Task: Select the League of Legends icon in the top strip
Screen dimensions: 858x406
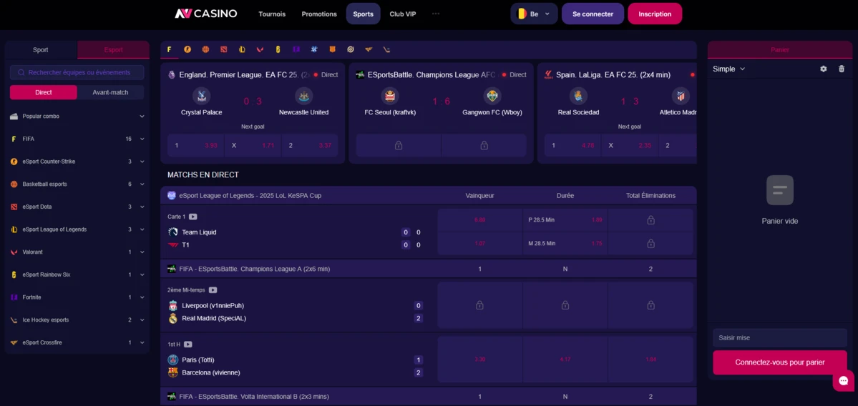Action: 242,49
